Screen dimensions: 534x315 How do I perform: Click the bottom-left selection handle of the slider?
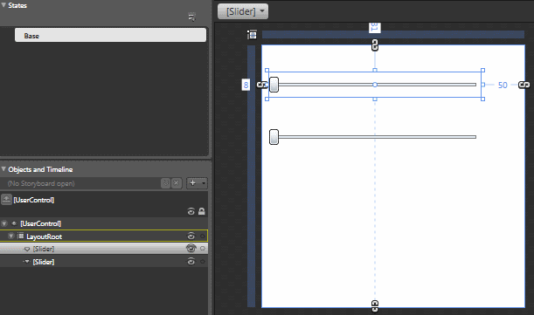267,99
